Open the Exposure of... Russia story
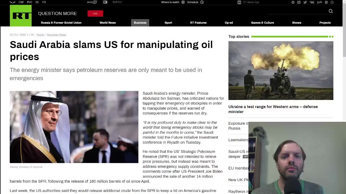Screen dimensions: 346x194 [238, 126]
